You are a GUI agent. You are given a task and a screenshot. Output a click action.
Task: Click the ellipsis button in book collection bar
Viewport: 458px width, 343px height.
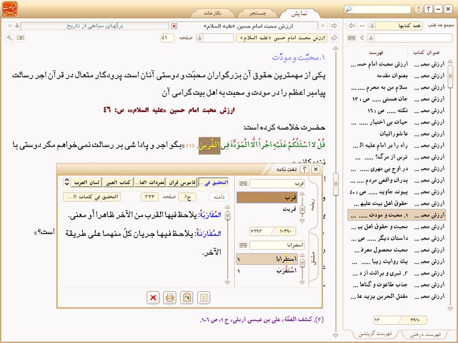point(362,26)
